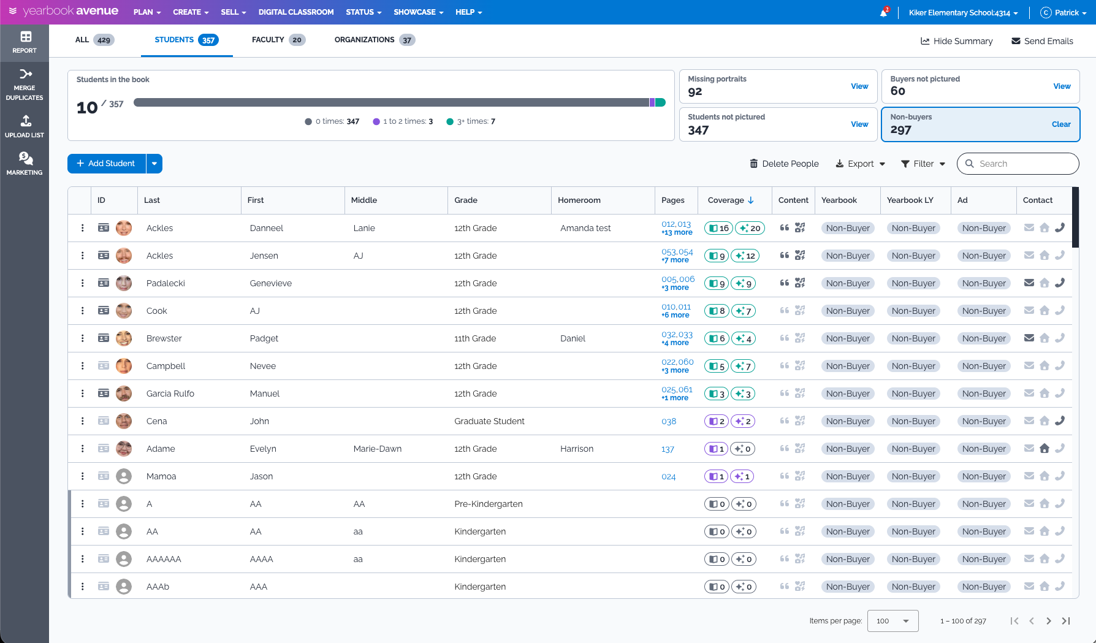
Task: Open the notifications bell
Action: click(884, 12)
